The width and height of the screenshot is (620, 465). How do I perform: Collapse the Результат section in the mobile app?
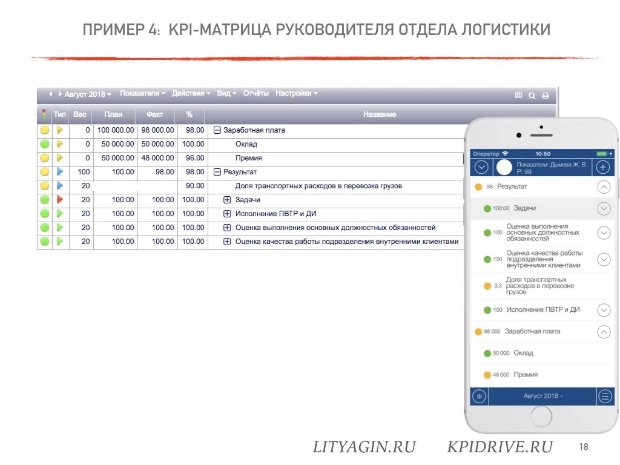604,186
